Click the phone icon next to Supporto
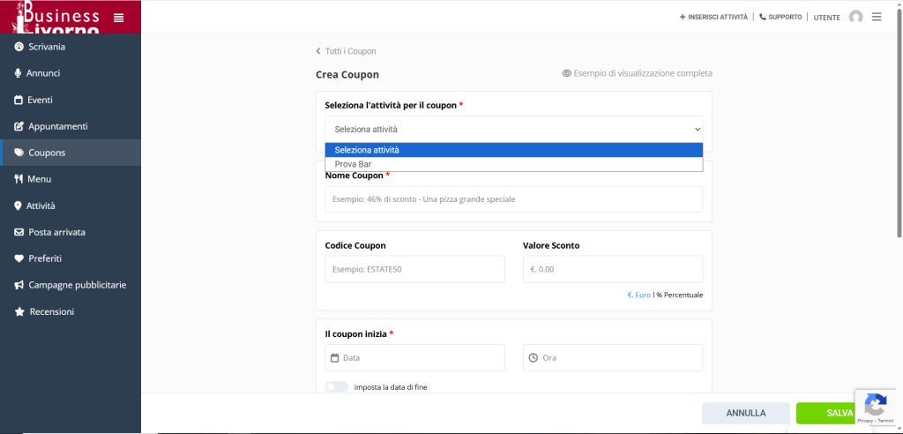The height and width of the screenshot is (434, 903). (763, 17)
